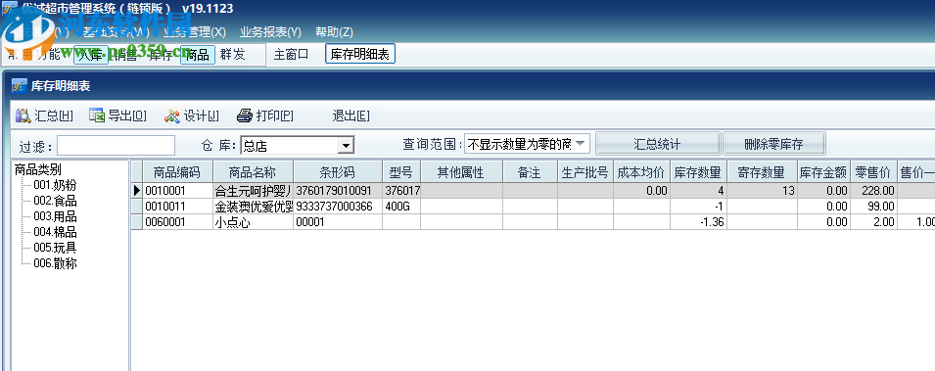Click the product name 小点心 cell
The width and height of the screenshot is (935, 371).
pos(253,222)
